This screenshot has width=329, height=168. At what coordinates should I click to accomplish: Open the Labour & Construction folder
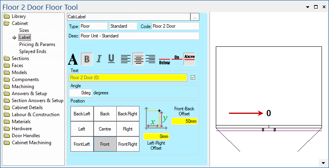[x=32, y=115]
